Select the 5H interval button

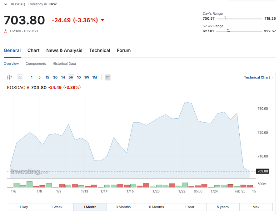pos(71,77)
